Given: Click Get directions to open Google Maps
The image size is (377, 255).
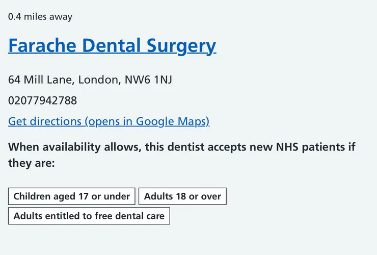Looking at the screenshot, I should click(x=109, y=121).
